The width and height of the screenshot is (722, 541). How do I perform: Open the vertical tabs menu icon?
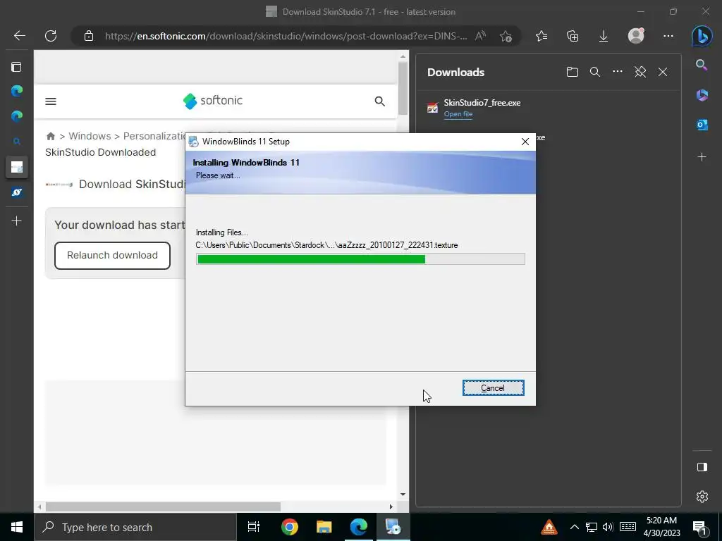click(17, 67)
